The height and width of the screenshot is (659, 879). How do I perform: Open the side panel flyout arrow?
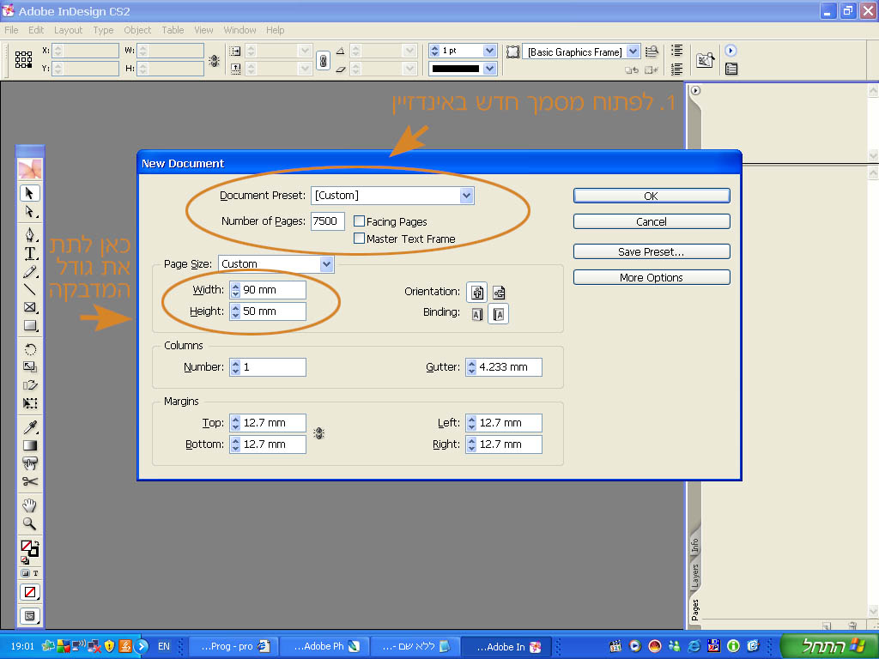tap(695, 90)
